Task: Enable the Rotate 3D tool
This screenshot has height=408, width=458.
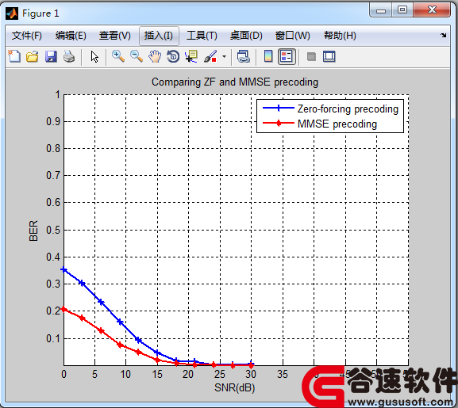Action: pyautogui.click(x=173, y=56)
